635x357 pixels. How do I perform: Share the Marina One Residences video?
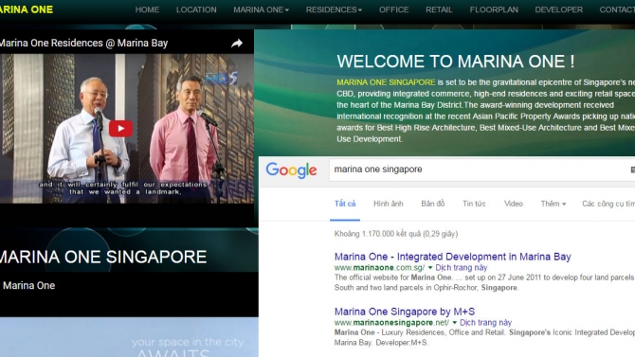tap(237, 44)
